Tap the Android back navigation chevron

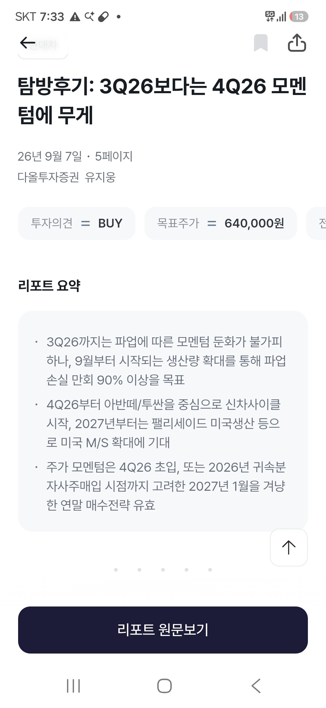tap(256, 686)
